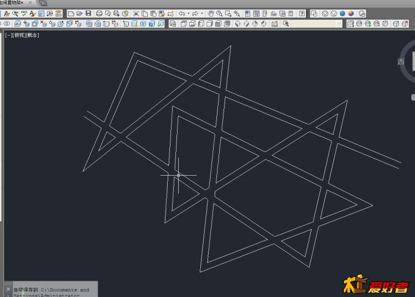The height and width of the screenshot is (297, 415).
Task: Open undo history dropdown arrow
Action: (188, 13)
